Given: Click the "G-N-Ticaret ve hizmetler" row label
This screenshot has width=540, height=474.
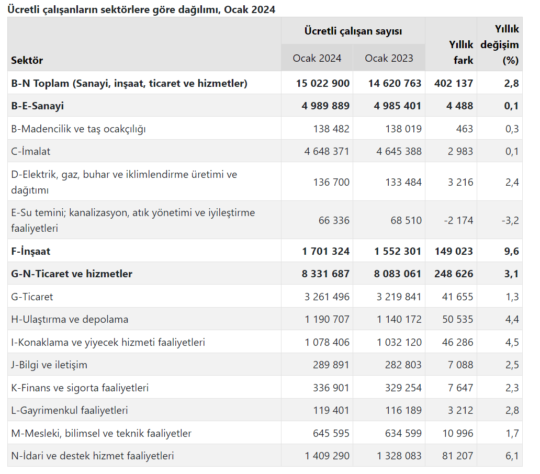Looking at the screenshot, I should 72,274.
